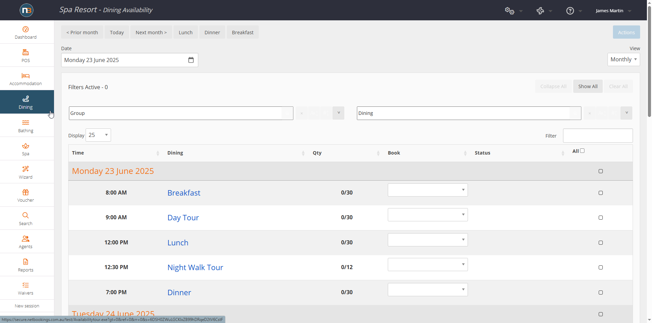Open the Dashboard sidebar icon
The width and height of the screenshot is (652, 323).
pos(25,29)
